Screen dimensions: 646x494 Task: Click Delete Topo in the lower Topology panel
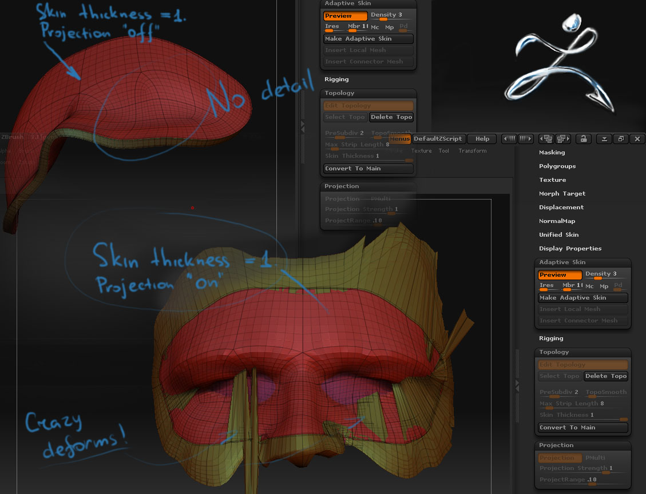pyautogui.click(x=605, y=376)
